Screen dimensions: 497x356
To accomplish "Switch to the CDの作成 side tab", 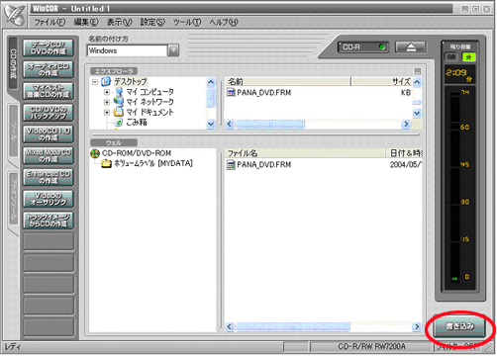I will coord(13,63).
